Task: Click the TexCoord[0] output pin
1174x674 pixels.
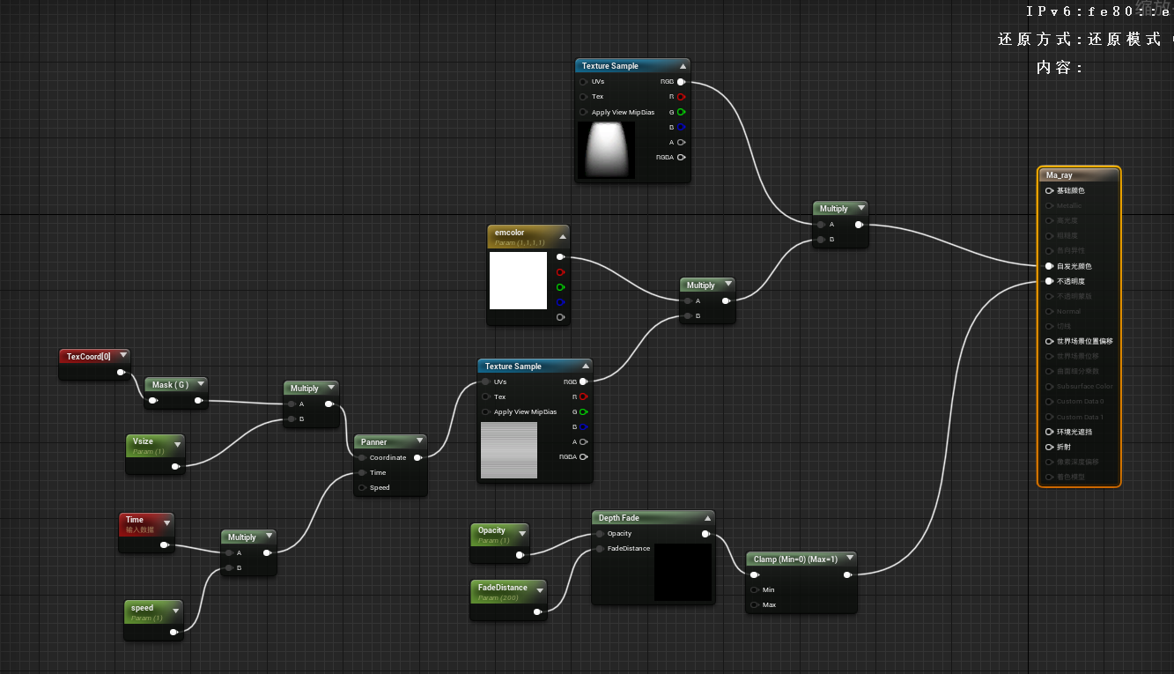Action: pyautogui.click(x=121, y=372)
